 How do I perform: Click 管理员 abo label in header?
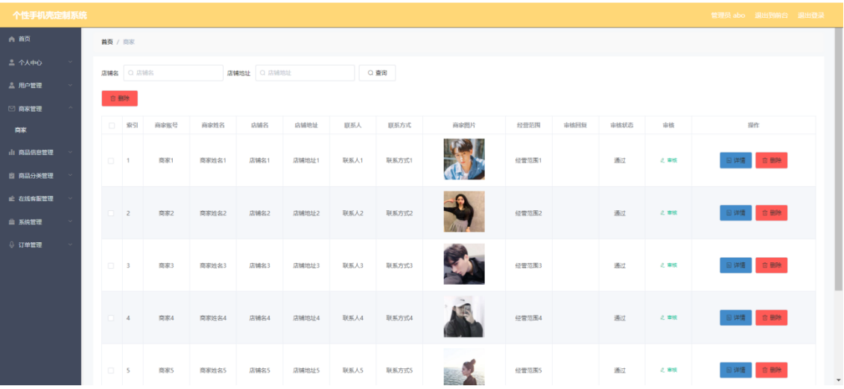pyautogui.click(x=728, y=15)
